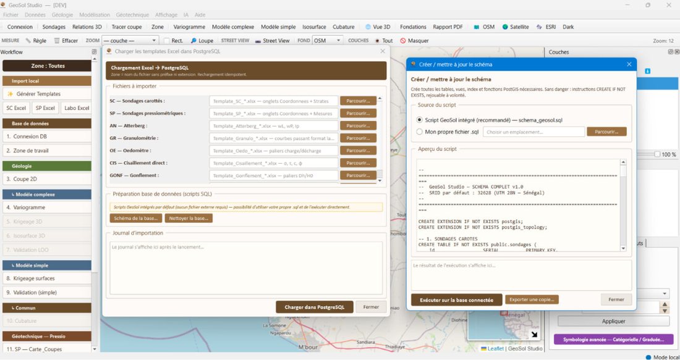The height and width of the screenshot is (360, 680).
Task: Open workflow step 1. Connexion DB
Action: [x=47, y=136]
